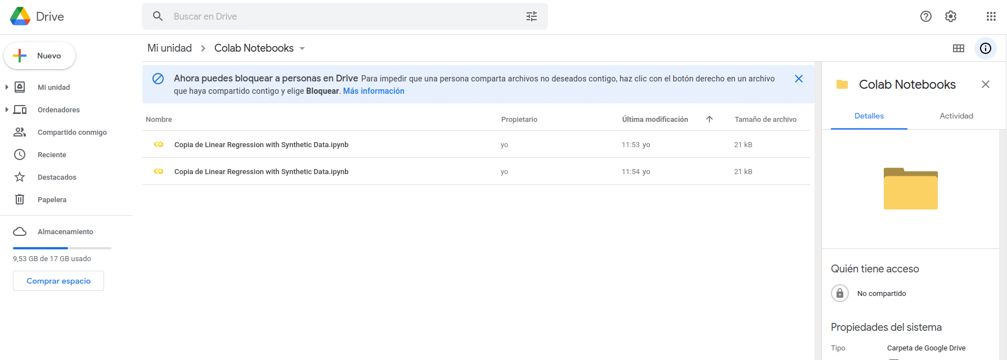
Task: Click the storage usage progress bar
Action: tap(62, 248)
